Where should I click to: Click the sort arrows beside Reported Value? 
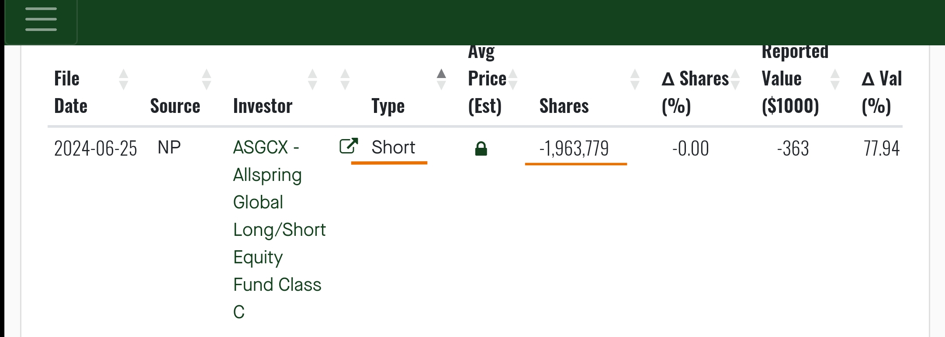[835, 79]
